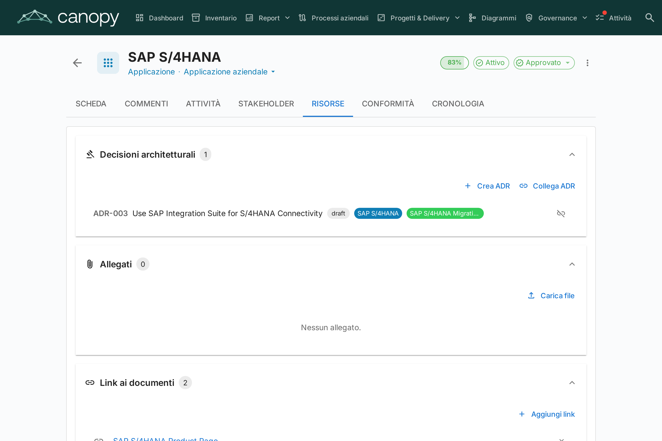Click the Canopy logo

click(x=68, y=18)
